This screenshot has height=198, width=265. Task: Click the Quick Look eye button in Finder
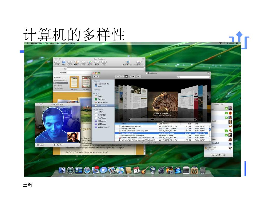[133, 77]
